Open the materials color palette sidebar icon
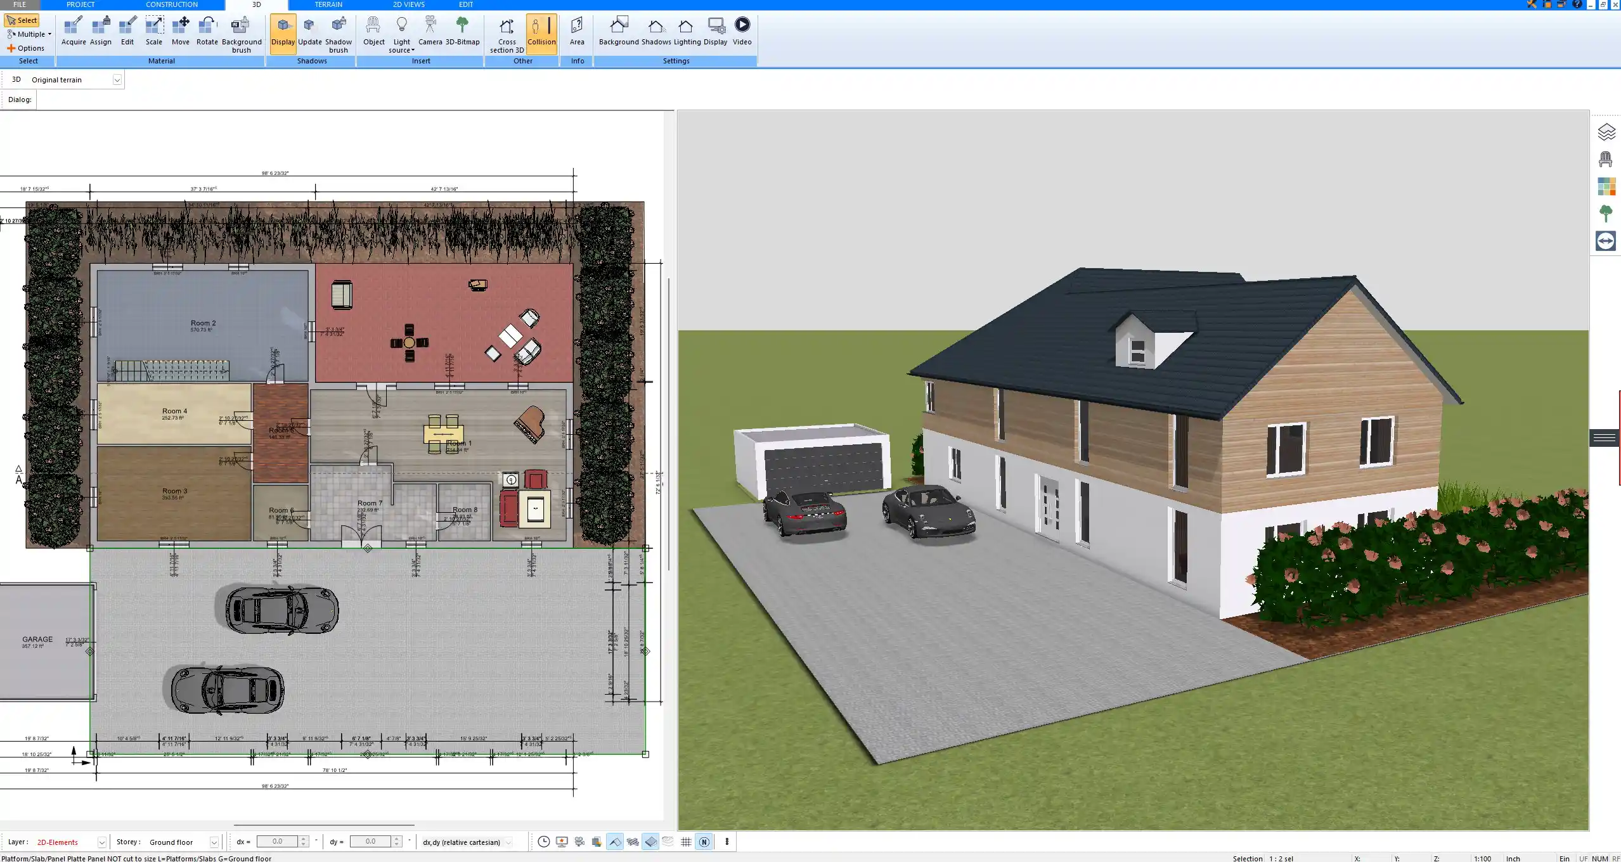 coord(1606,186)
